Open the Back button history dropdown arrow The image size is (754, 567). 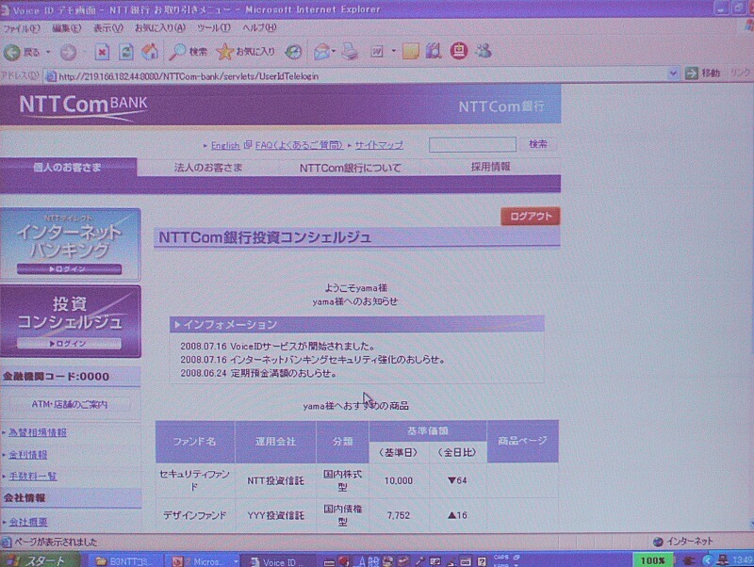[x=48, y=52]
